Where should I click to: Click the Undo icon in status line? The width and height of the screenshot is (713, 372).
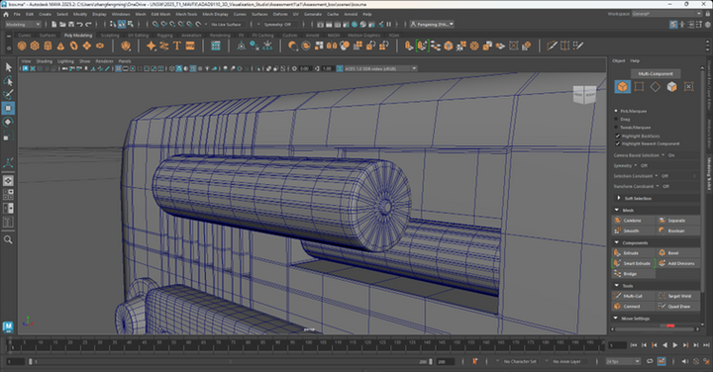click(80, 25)
